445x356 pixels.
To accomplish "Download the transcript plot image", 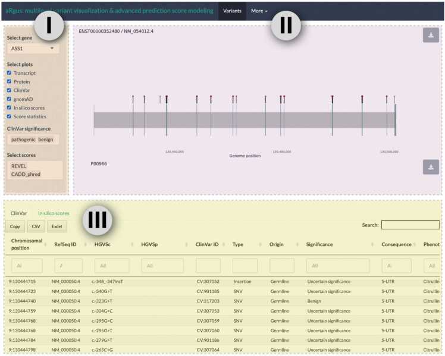I will click(431, 36).
